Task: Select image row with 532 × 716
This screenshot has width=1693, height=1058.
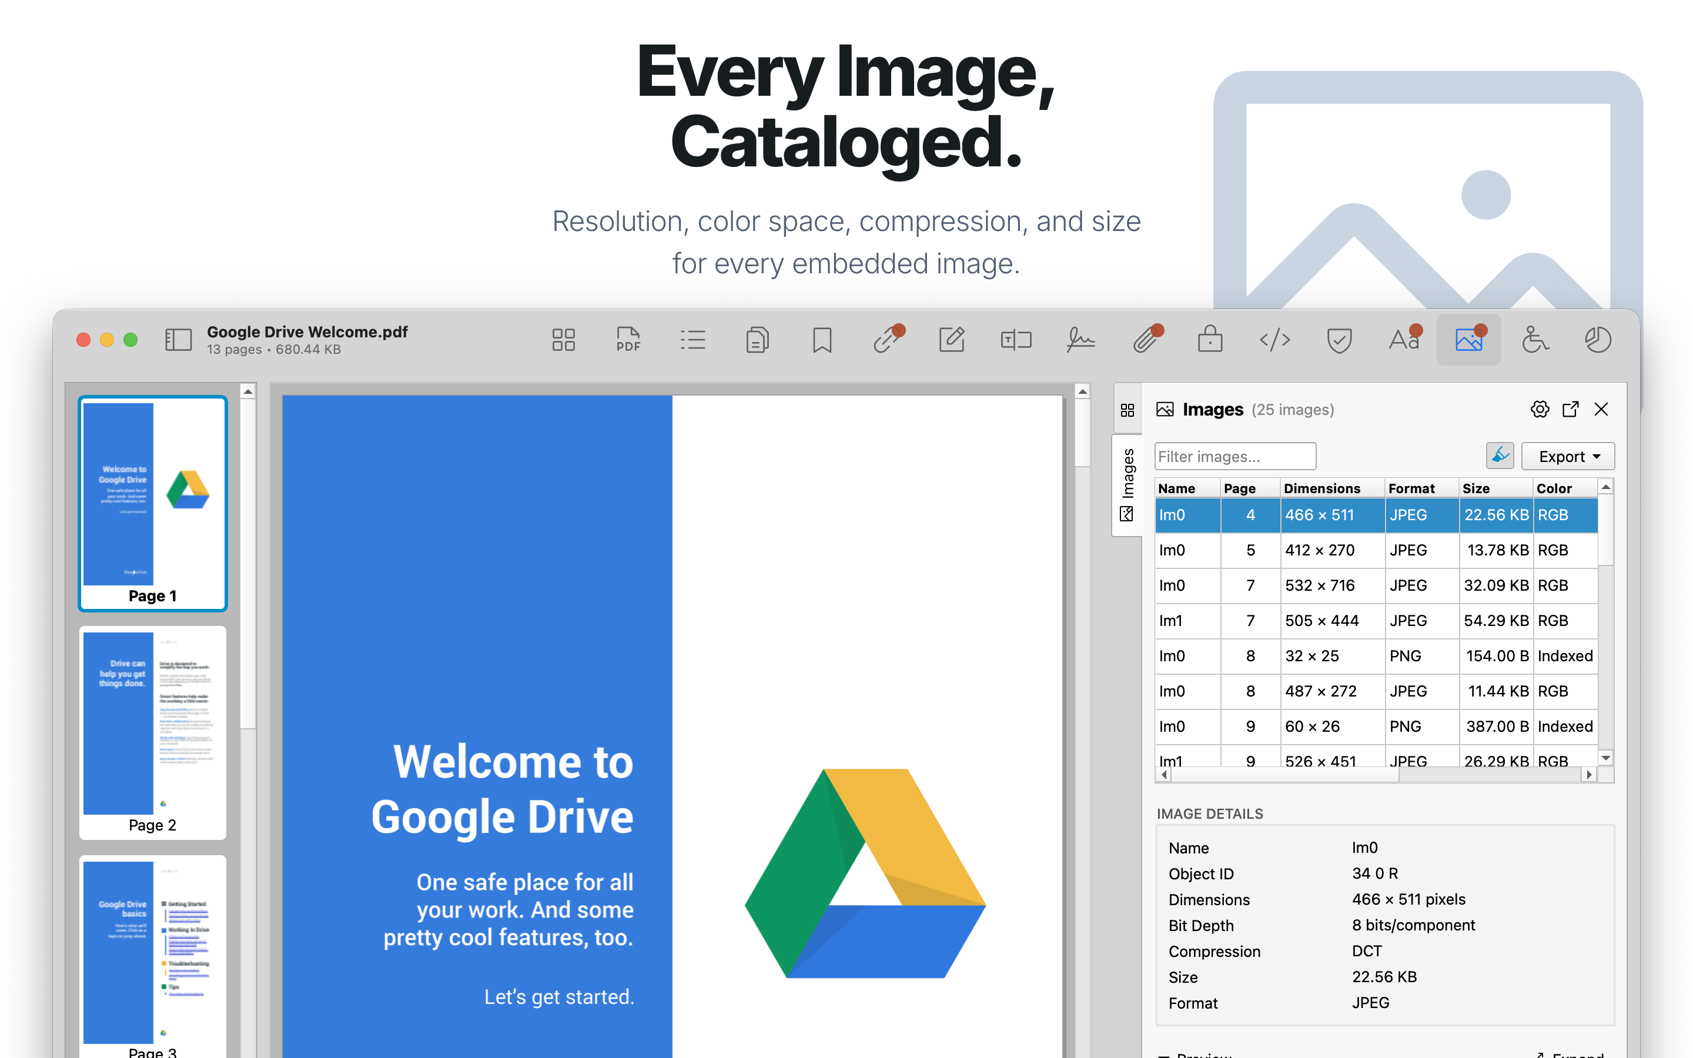Action: point(1376,585)
